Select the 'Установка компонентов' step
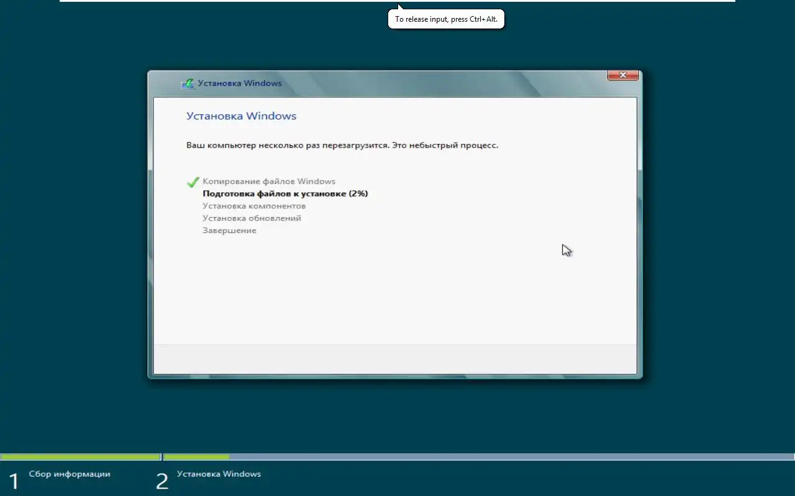795x496 pixels. (x=254, y=206)
